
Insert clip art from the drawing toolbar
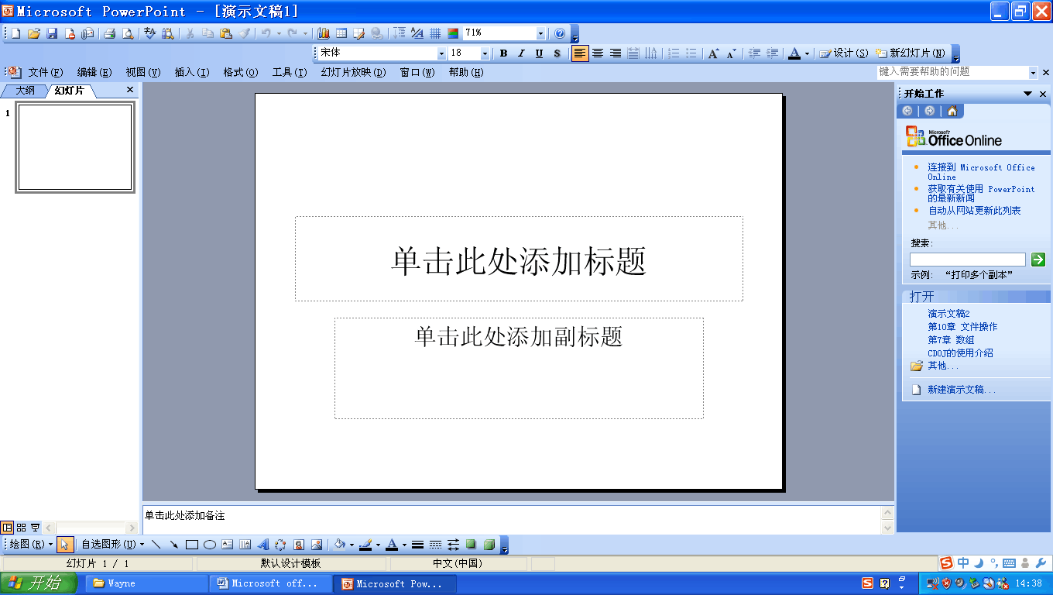tap(298, 545)
